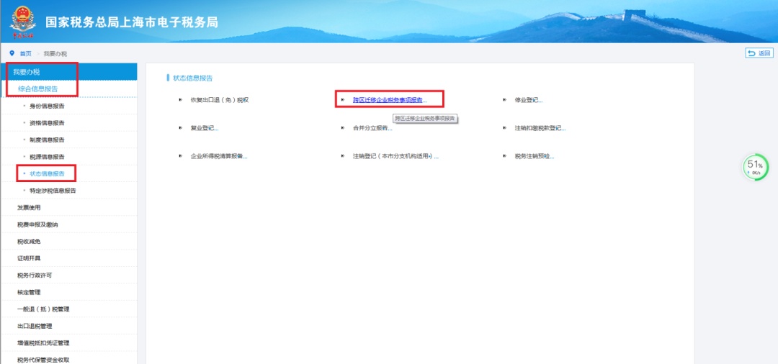Open 资格信息报告 in the sidebar
The image size is (778, 364).
[47, 123]
